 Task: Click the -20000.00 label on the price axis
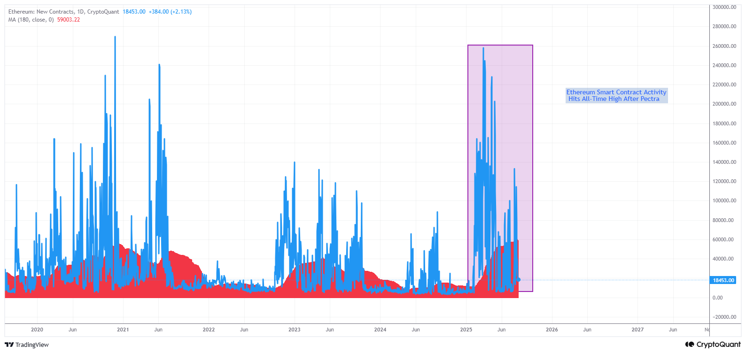click(x=724, y=317)
